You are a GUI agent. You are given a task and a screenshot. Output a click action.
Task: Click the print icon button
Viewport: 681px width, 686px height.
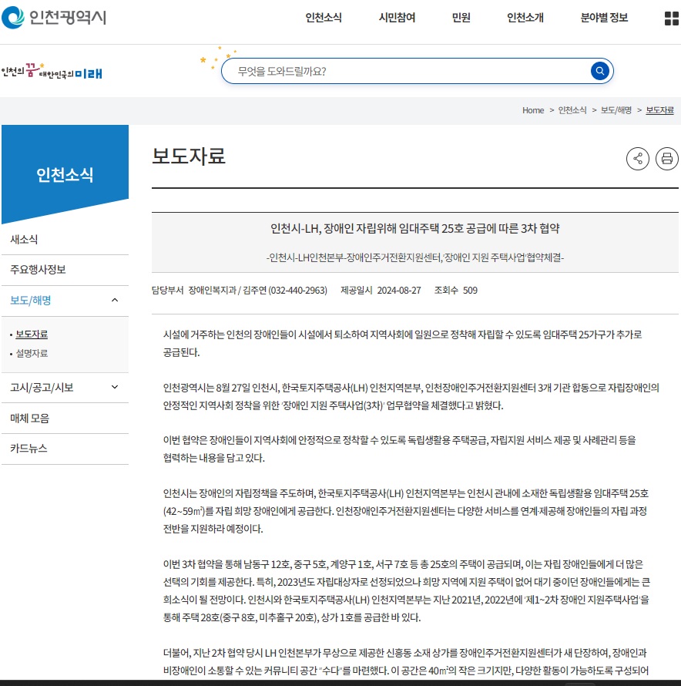[666, 158]
